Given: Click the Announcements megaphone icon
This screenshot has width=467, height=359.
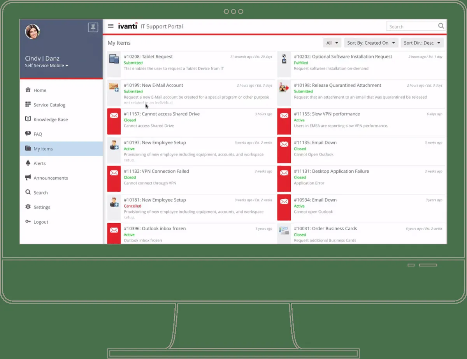Looking at the screenshot, I should point(28,178).
